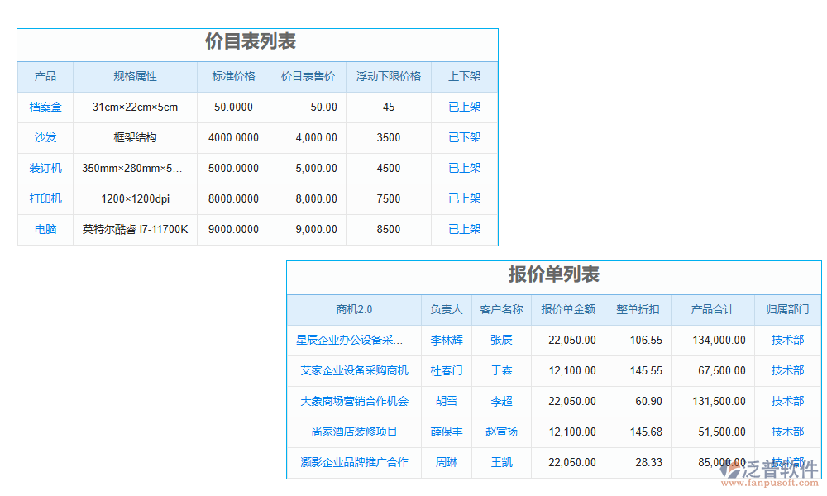Viewport: 827px width, 496px height.
Task: Open 灏影企业品牌推广合作 record
Action: [x=354, y=462]
